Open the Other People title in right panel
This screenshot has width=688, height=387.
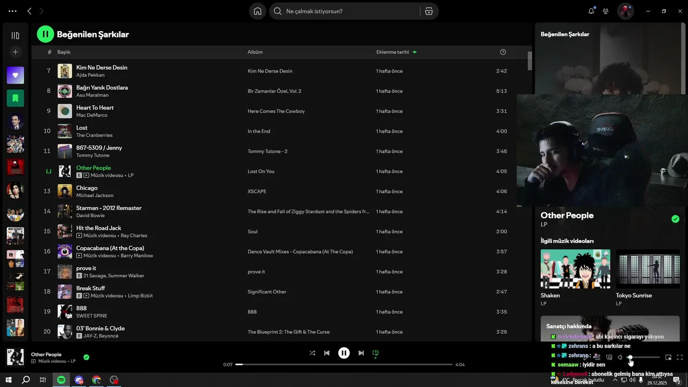567,215
